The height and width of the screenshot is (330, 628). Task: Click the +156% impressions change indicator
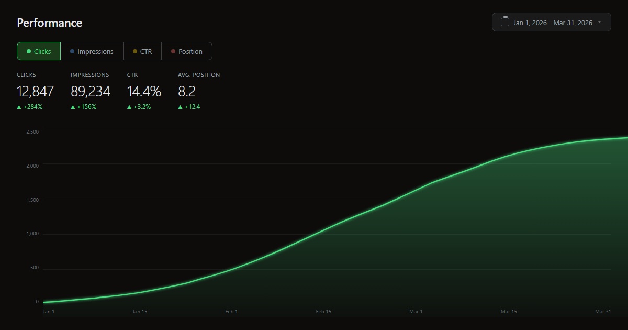[x=84, y=107]
